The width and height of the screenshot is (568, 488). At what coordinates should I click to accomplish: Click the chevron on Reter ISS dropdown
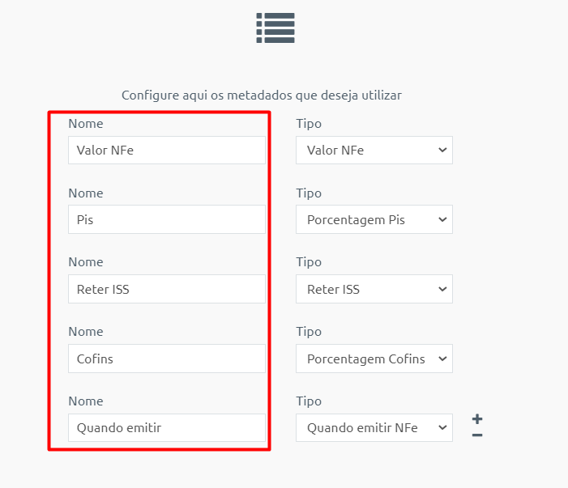442,289
